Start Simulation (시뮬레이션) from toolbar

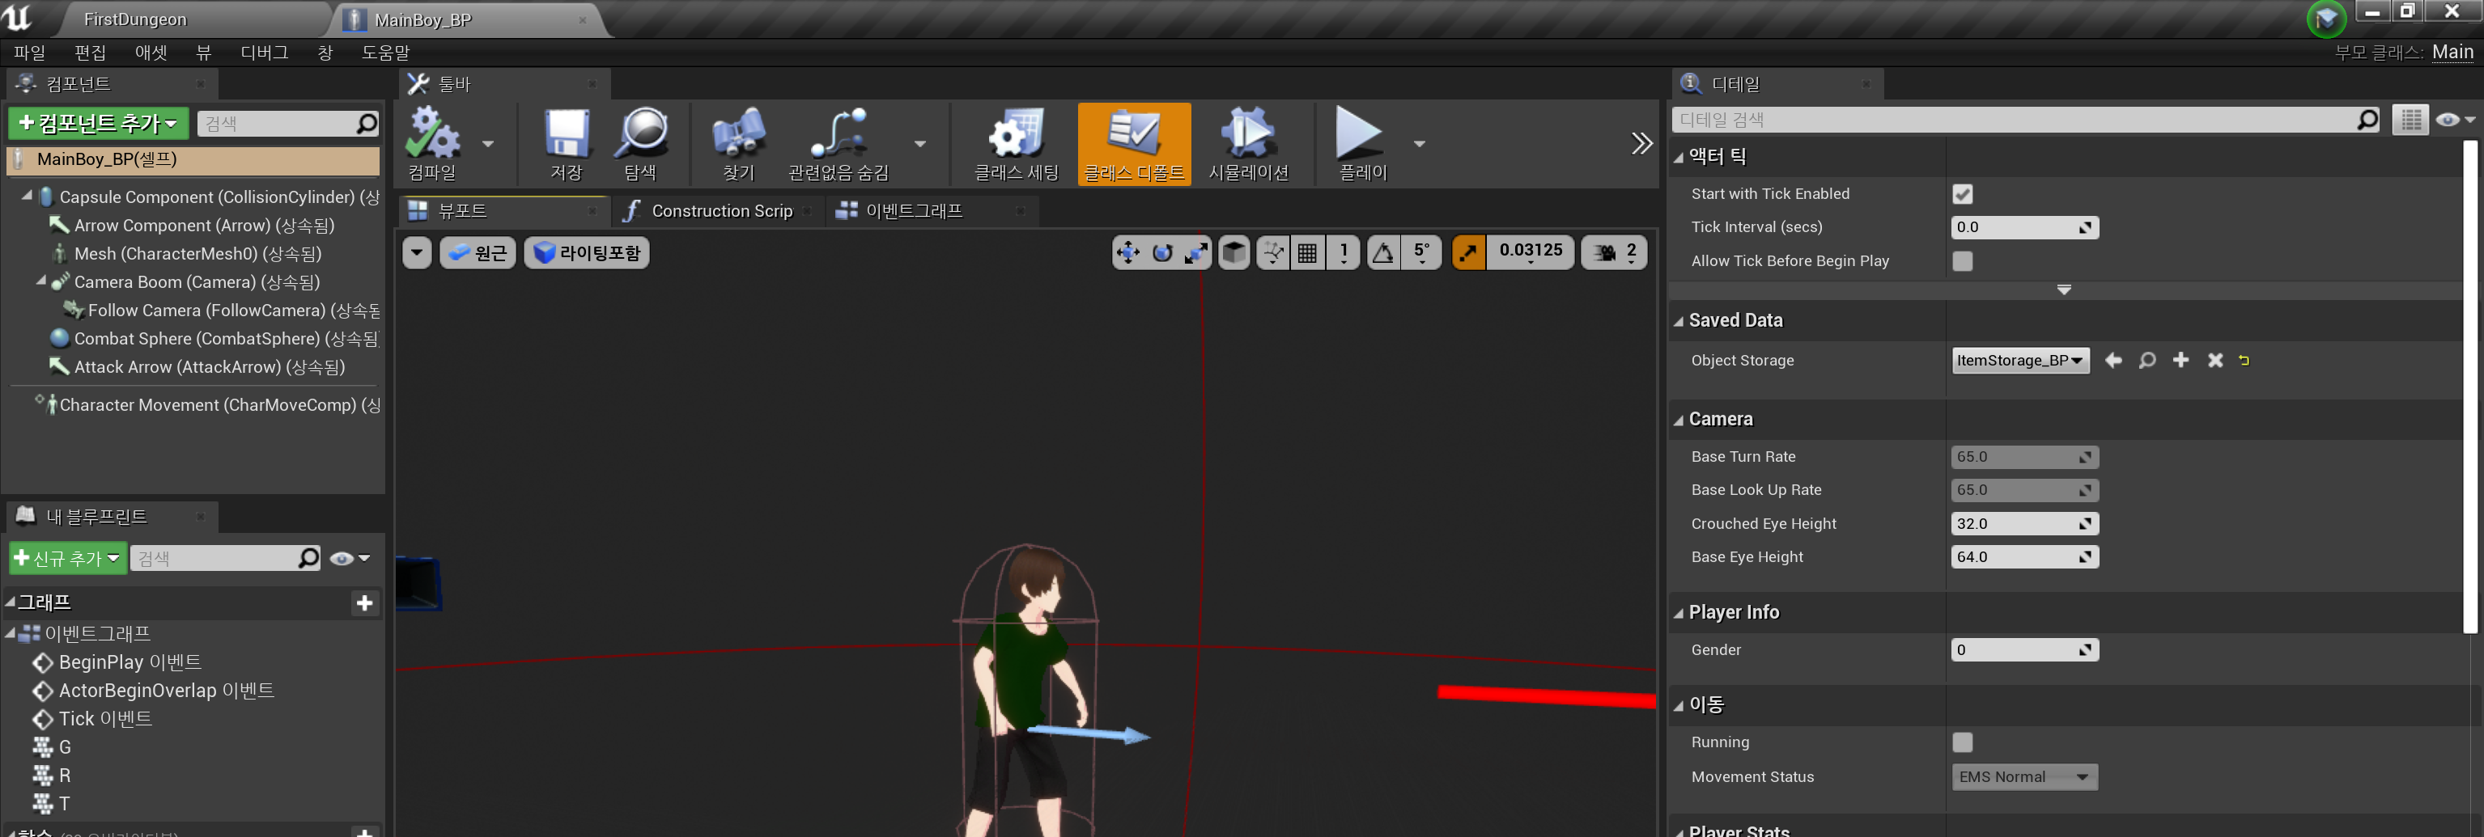(1248, 136)
